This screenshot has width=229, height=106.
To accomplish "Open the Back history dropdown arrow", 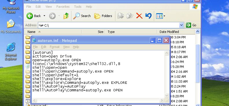I will click(x=44, y=16).
